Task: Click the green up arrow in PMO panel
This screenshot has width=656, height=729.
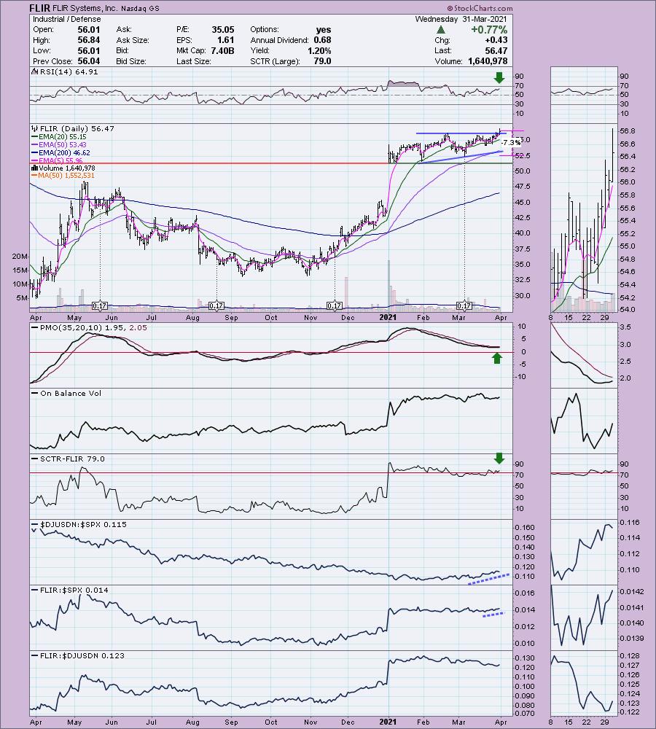Action: pyautogui.click(x=497, y=358)
